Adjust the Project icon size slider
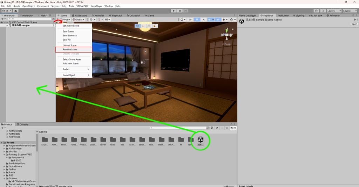Viewport: 359px width, 187px height. pyautogui.click(x=227, y=186)
